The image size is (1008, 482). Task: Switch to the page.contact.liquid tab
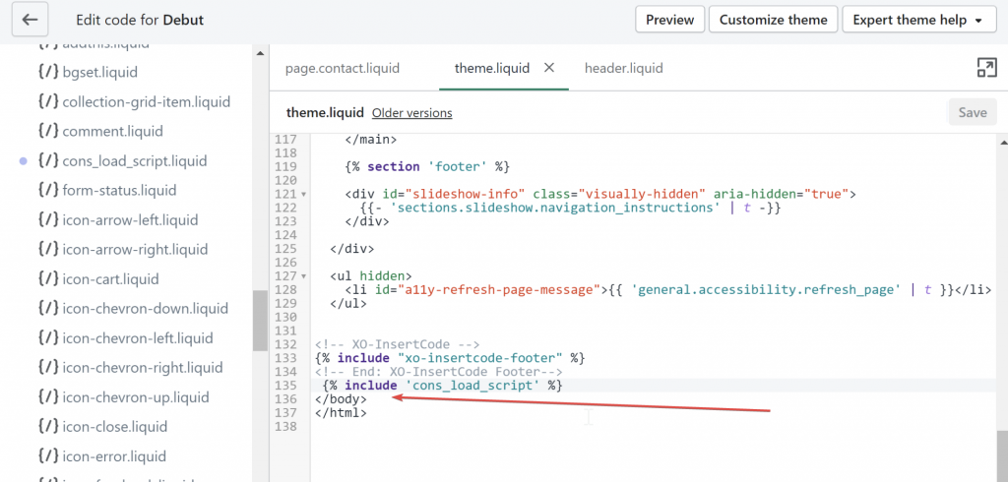click(342, 68)
